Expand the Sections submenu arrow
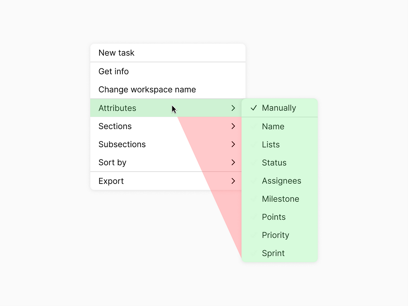The width and height of the screenshot is (408, 306). pyautogui.click(x=233, y=126)
